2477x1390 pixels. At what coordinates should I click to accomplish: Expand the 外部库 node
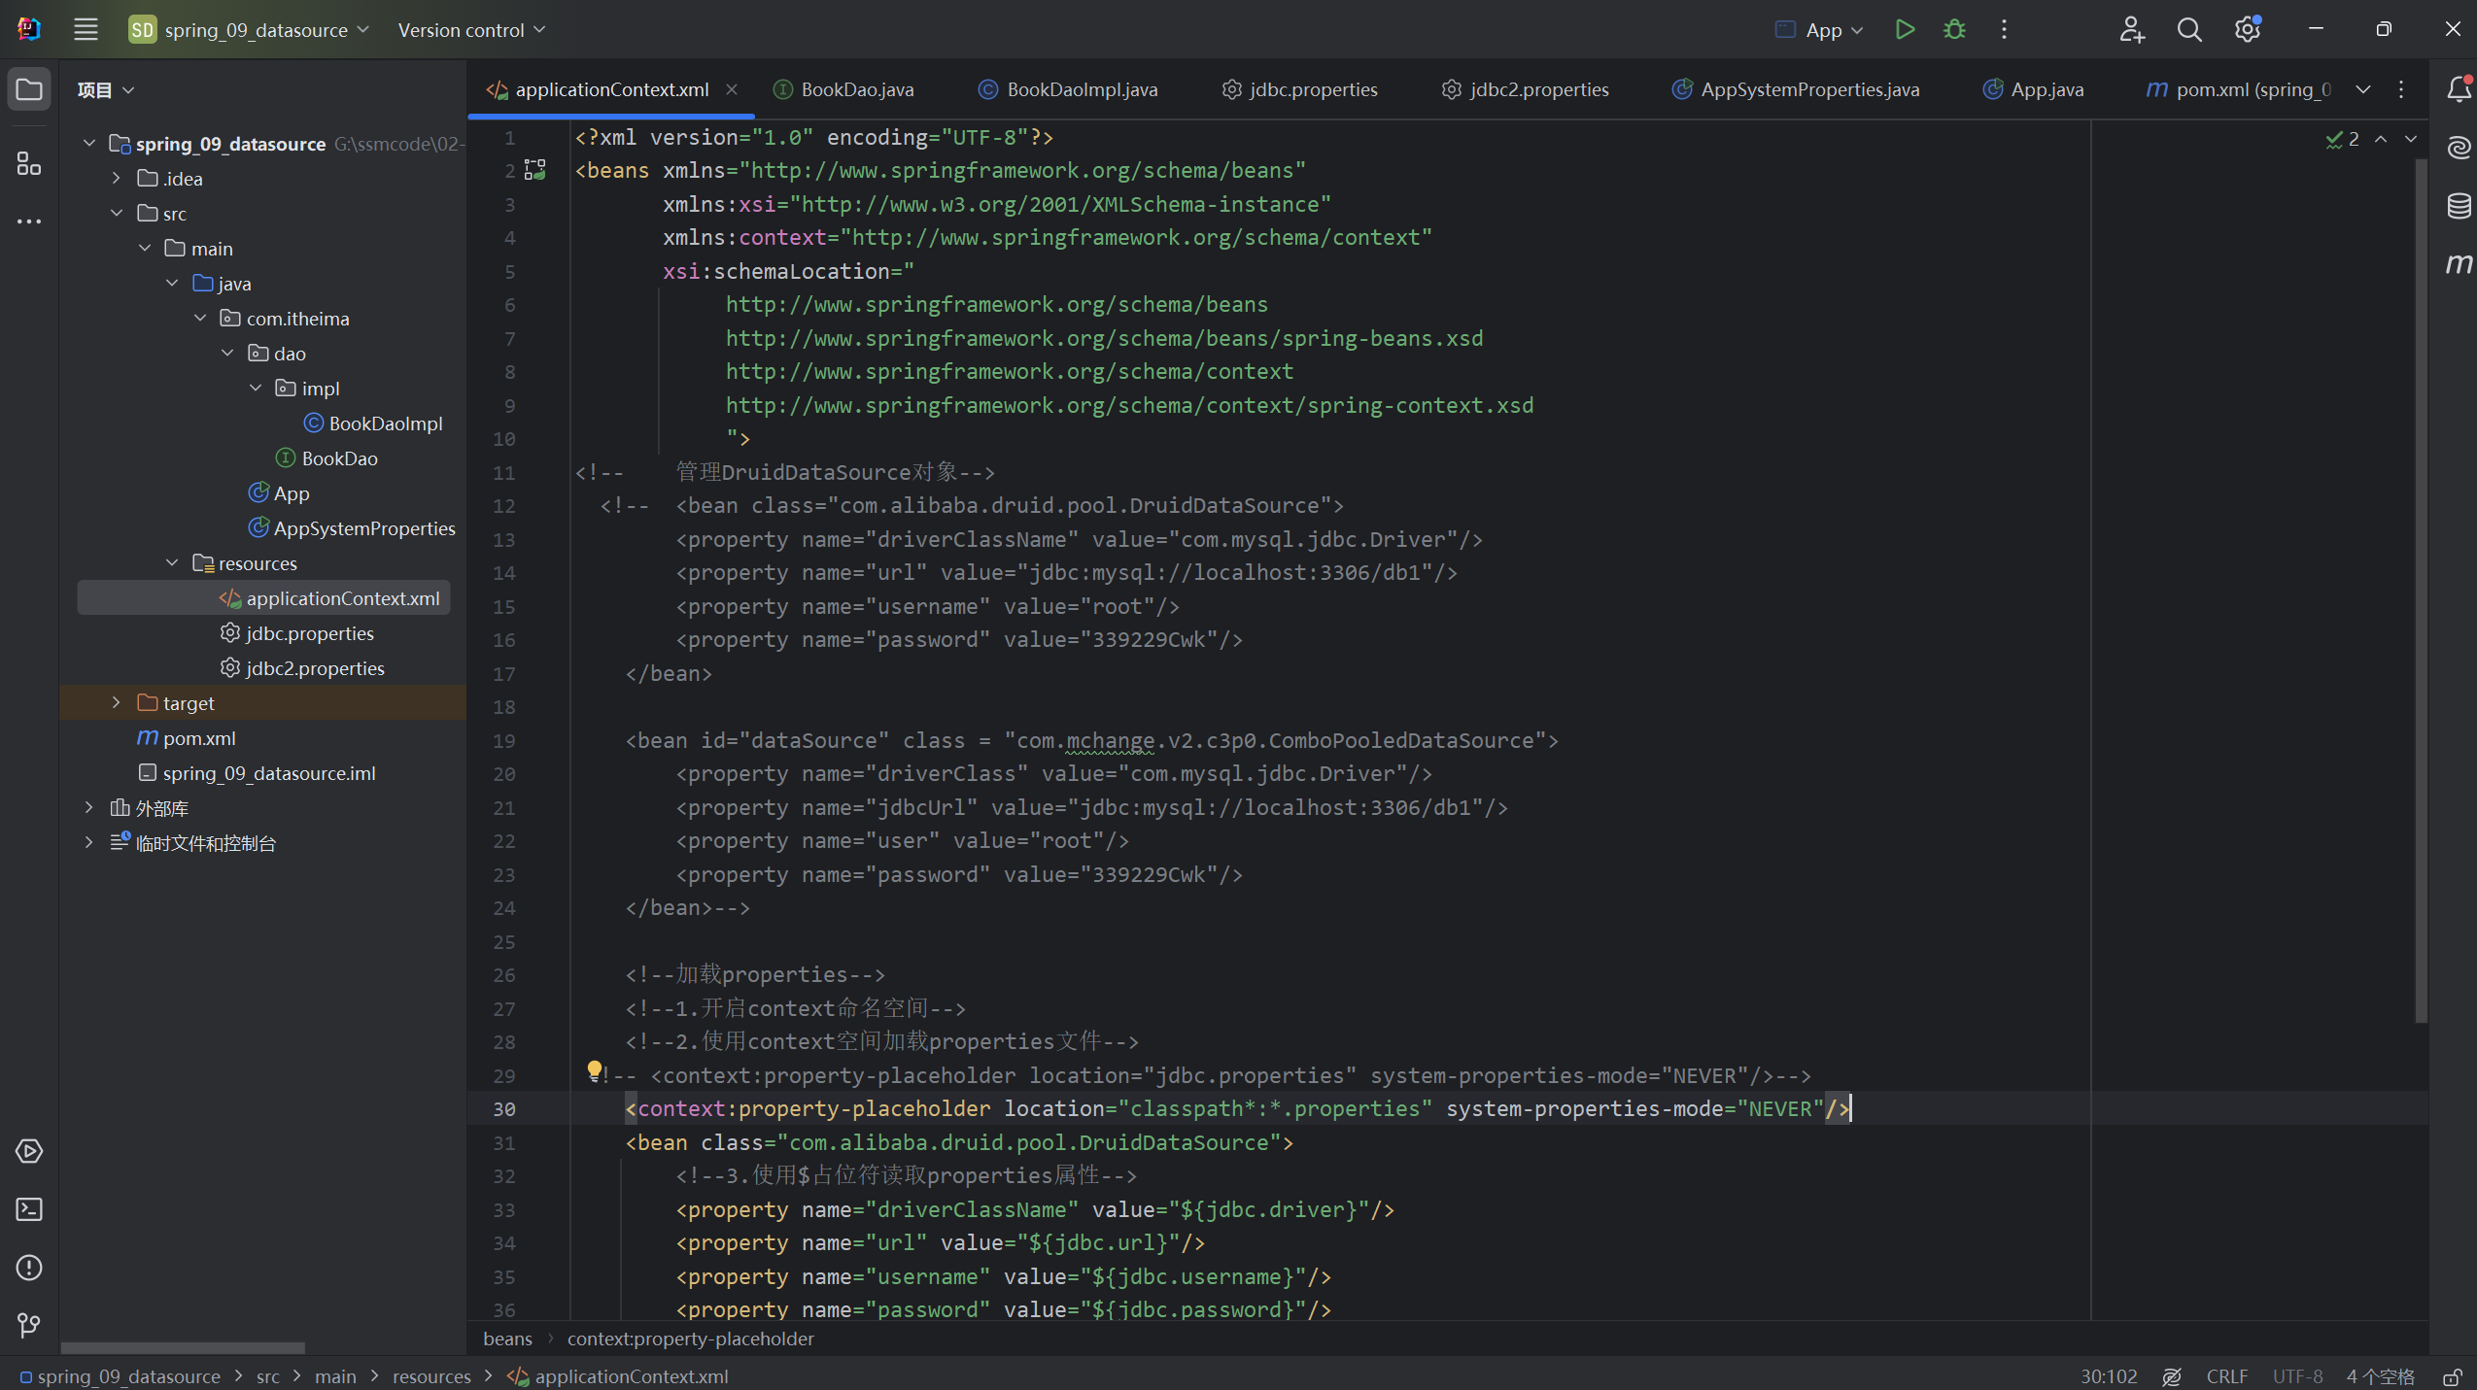pyautogui.click(x=89, y=807)
